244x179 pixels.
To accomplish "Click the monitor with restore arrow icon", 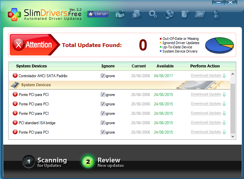I will [x=169, y=14].
